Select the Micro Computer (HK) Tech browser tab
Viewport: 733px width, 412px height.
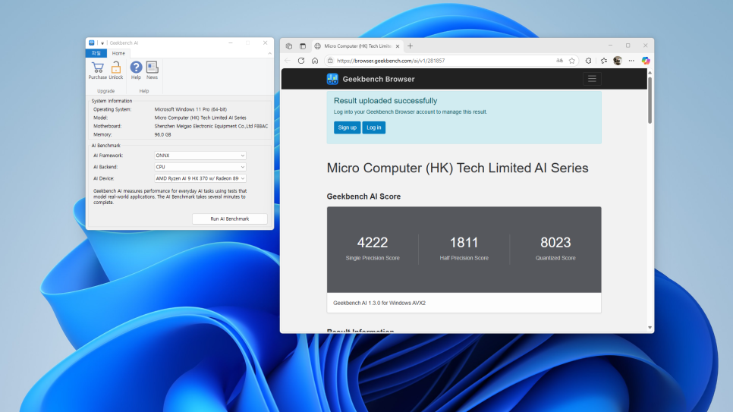(357, 46)
